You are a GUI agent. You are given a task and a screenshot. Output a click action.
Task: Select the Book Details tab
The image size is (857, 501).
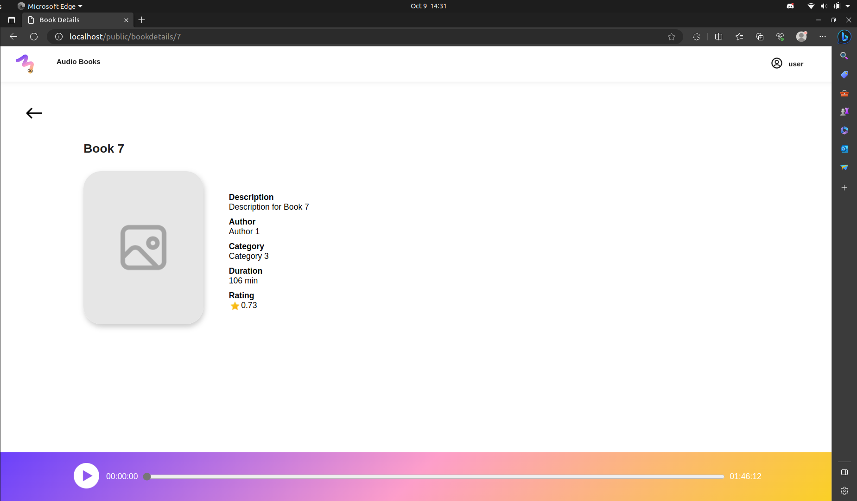pos(78,20)
